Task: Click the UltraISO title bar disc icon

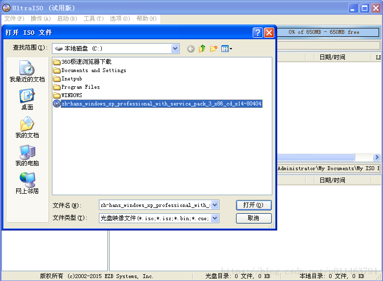Action: click(6, 8)
